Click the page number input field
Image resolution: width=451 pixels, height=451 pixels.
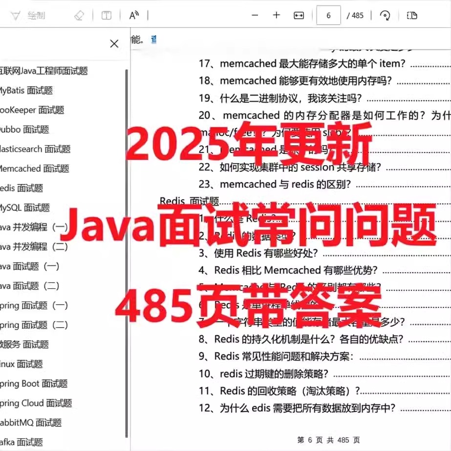pos(328,15)
